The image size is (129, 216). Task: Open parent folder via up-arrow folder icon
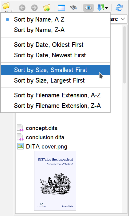(47, 8)
